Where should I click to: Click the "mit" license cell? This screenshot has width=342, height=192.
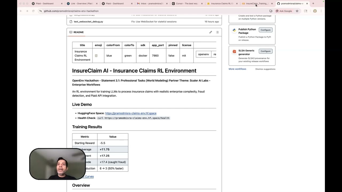click(x=186, y=55)
